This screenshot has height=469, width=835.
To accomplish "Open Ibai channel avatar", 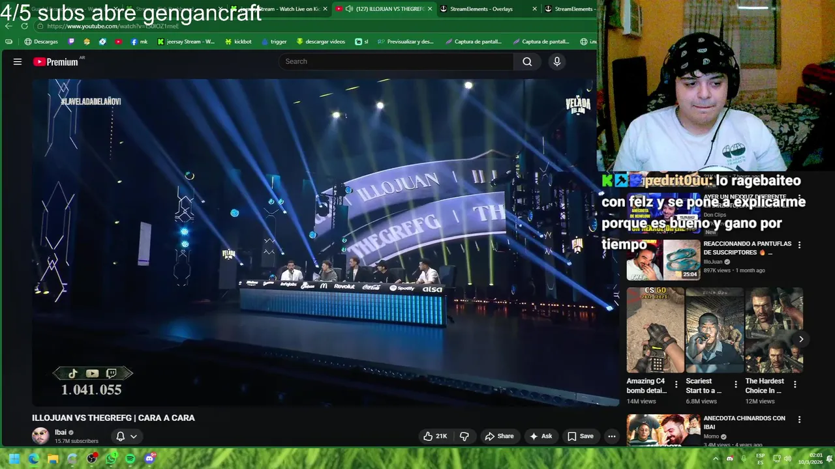I will click(x=40, y=436).
